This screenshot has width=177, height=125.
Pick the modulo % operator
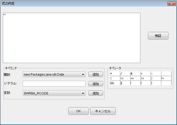click(x=135, y=74)
